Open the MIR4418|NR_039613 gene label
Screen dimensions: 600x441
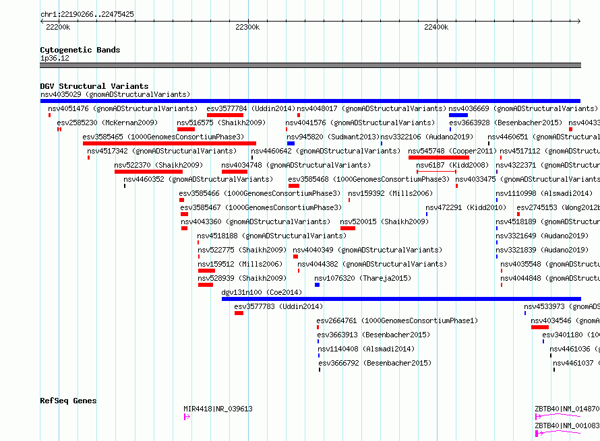pyautogui.click(x=218, y=409)
